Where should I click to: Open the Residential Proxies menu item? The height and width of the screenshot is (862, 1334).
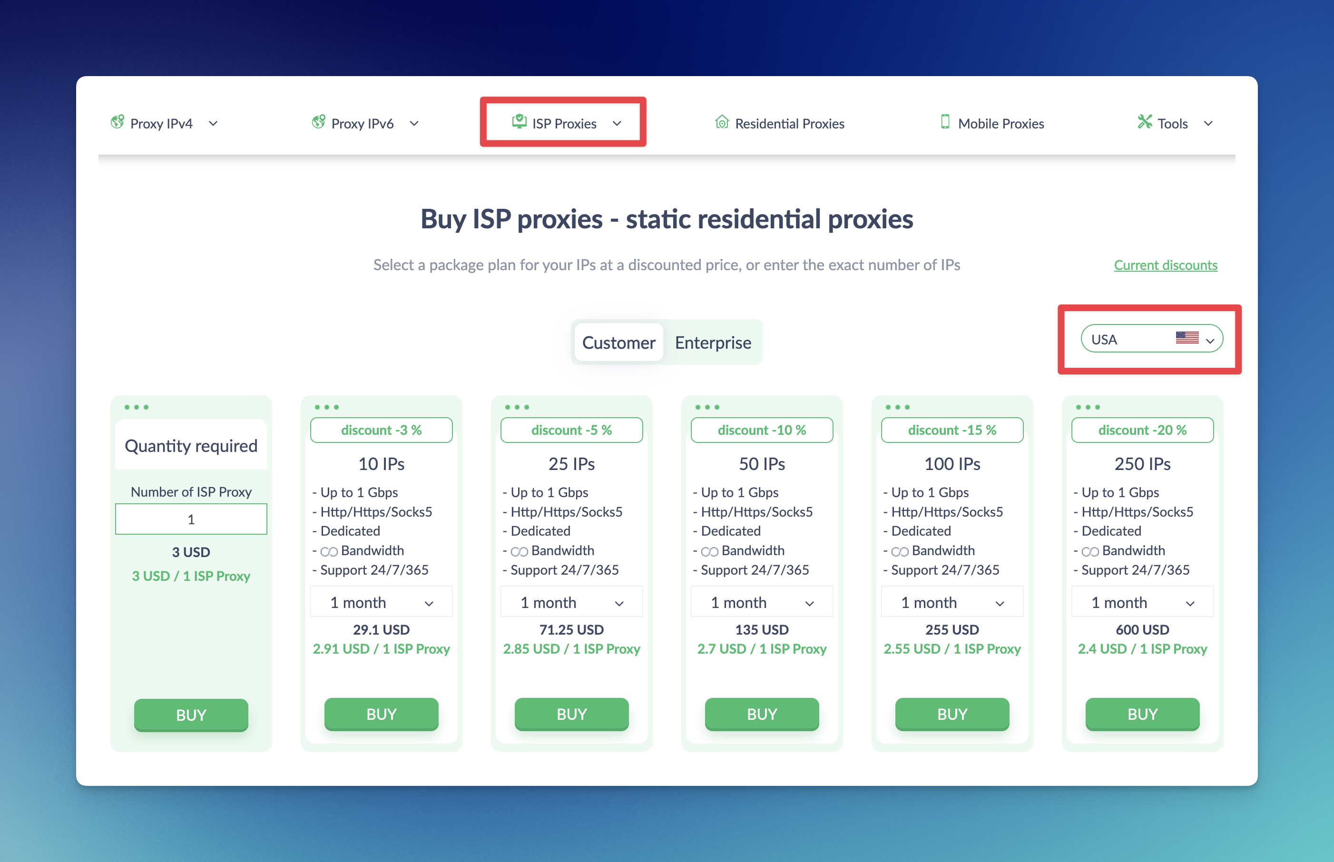789,124
